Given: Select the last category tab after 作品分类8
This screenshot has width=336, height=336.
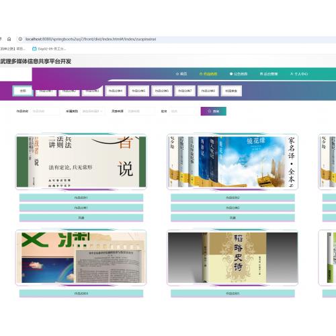Looking at the screenshot, I should click(231, 91).
